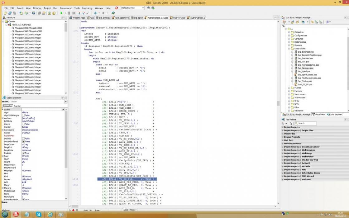Click the Step Over debug icon
The width and height of the screenshot is (349, 218).
[x=84, y=13]
